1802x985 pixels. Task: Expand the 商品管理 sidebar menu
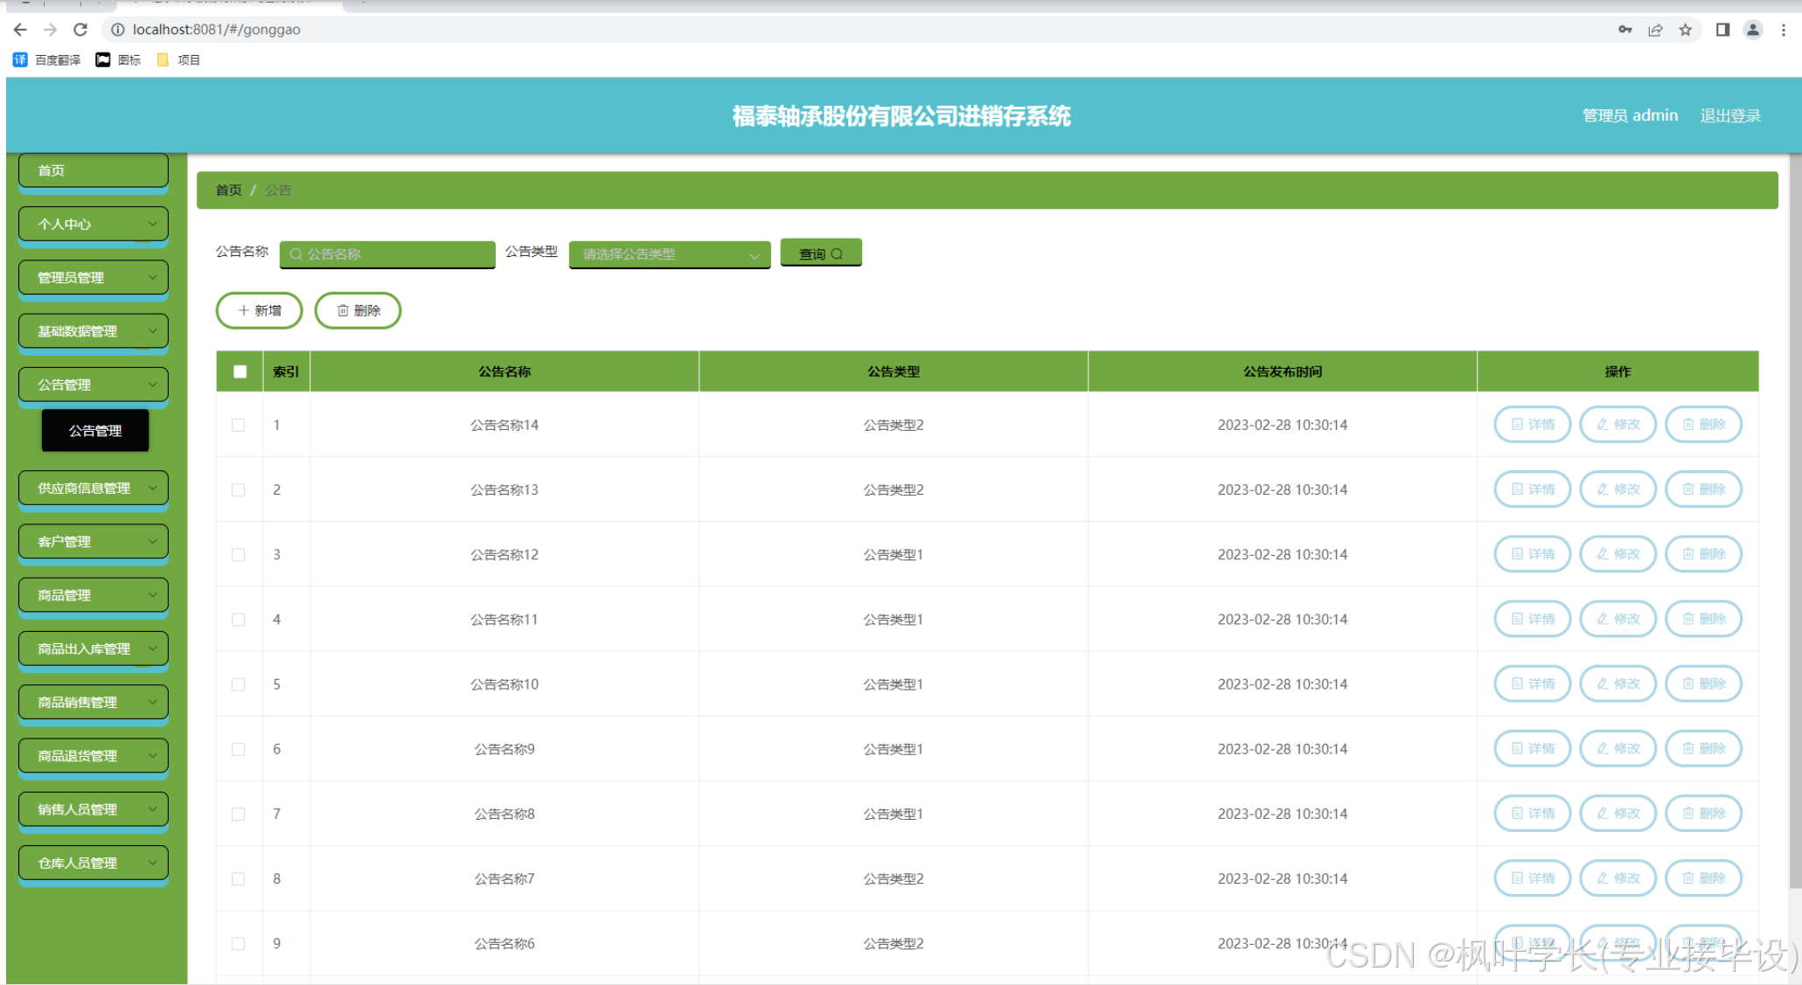pos(94,595)
